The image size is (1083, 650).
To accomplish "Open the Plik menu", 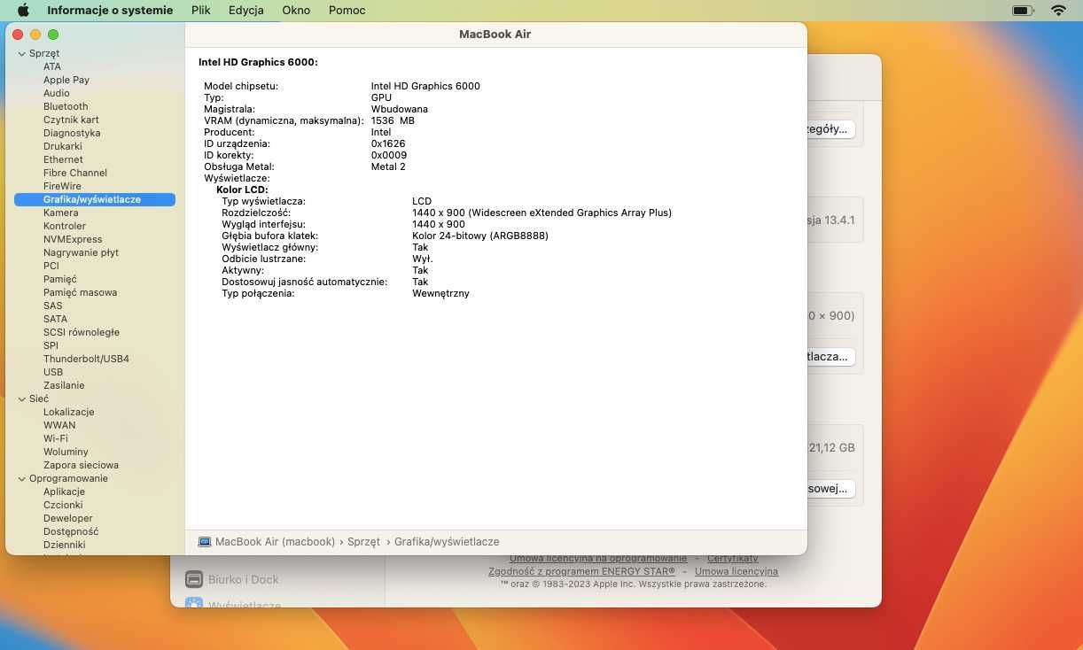I will [200, 11].
